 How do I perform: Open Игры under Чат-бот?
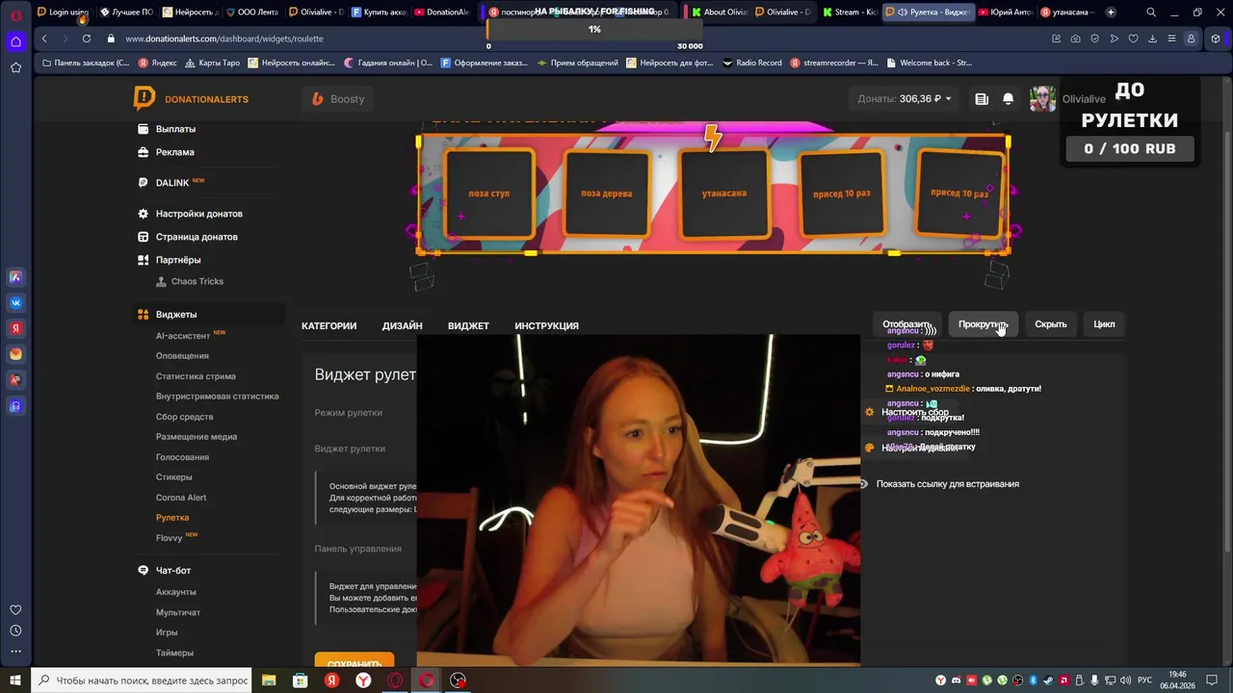167,632
